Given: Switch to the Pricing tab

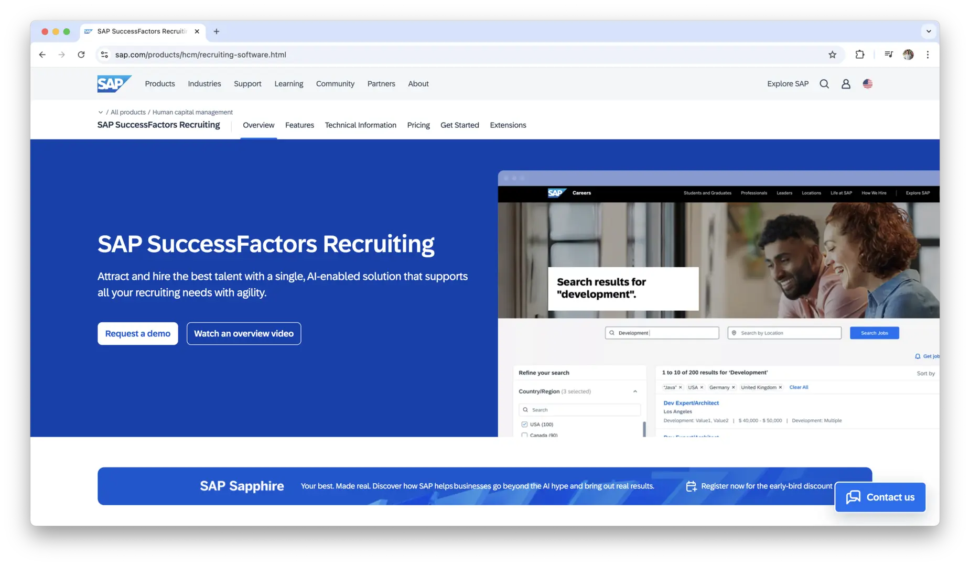Looking at the screenshot, I should coord(418,125).
